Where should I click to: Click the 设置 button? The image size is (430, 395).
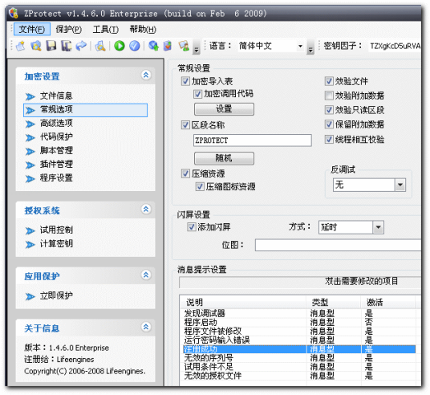(x=224, y=109)
